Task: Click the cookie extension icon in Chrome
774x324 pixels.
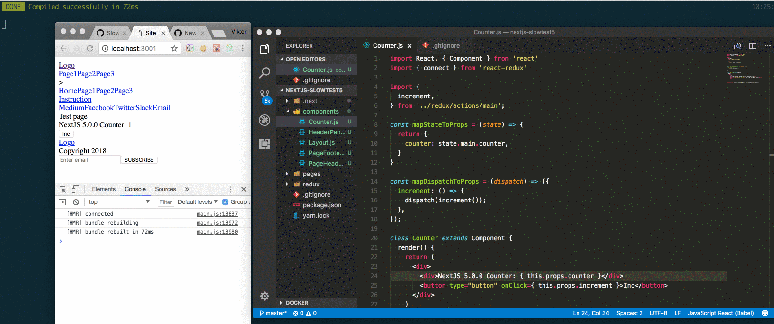Action: point(203,48)
